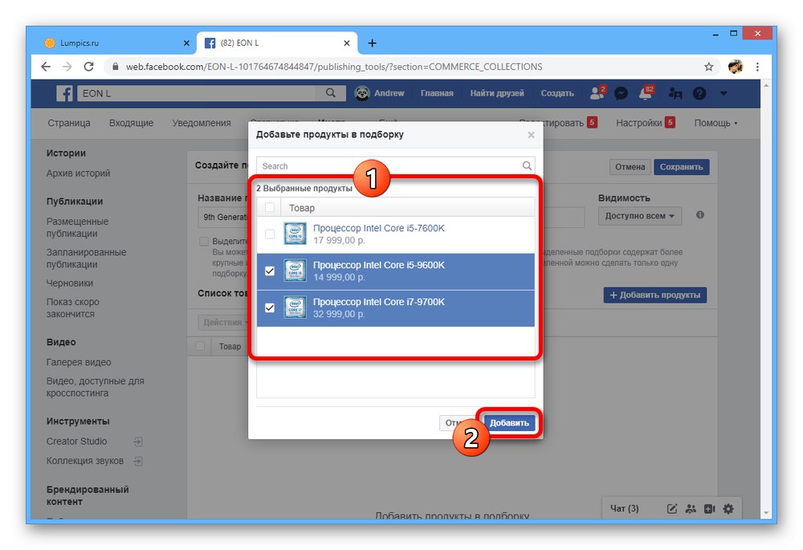Click the Коллекция звуков external-link icon

coord(138,461)
